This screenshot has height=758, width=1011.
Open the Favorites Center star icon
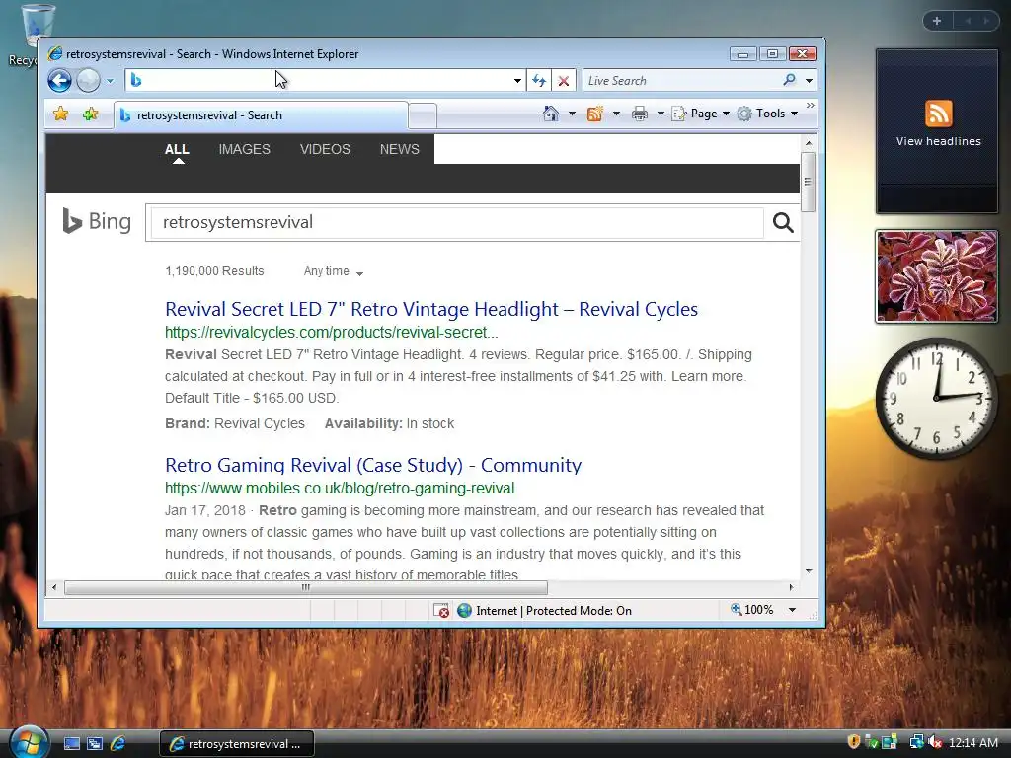click(x=60, y=114)
